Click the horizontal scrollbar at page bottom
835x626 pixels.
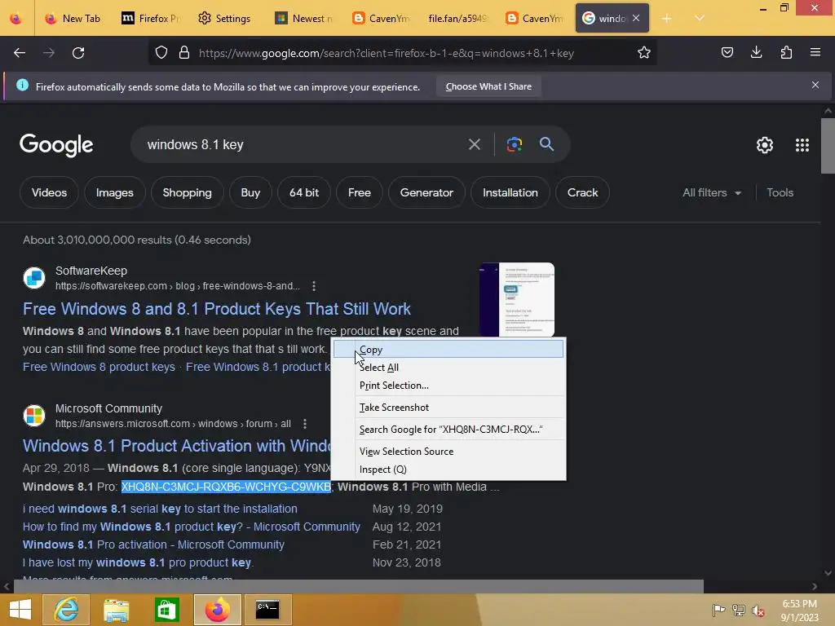[x=358, y=586]
